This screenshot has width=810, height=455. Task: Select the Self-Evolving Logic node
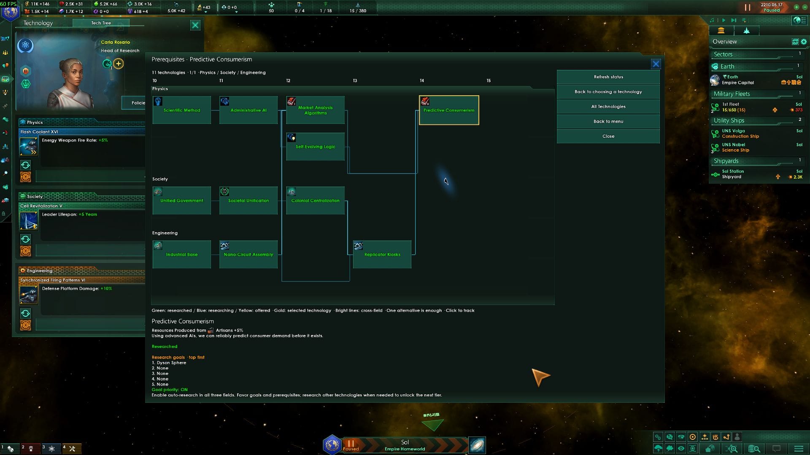click(316, 147)
